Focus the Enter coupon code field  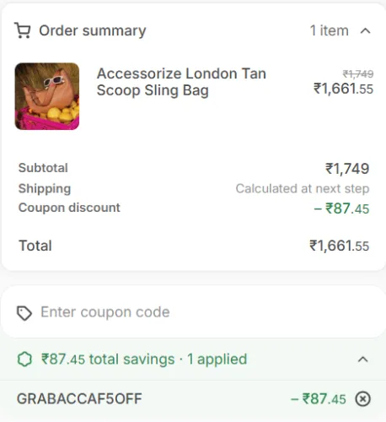pyautogui.click(x=193, y=312)
